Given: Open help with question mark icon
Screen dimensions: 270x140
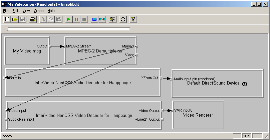Looking at the screenshot, I should (133, 19).
